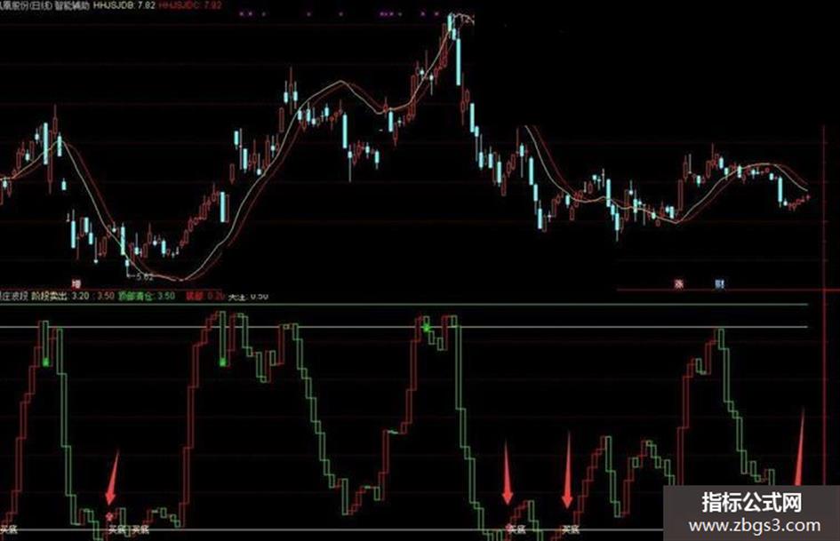Click the 关注 0.50 label
Screen dimensions: 840x541
[x=248, y=296]
